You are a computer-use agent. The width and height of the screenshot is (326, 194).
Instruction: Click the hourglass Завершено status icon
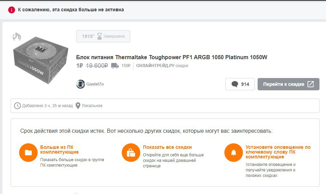pos(100,36)
